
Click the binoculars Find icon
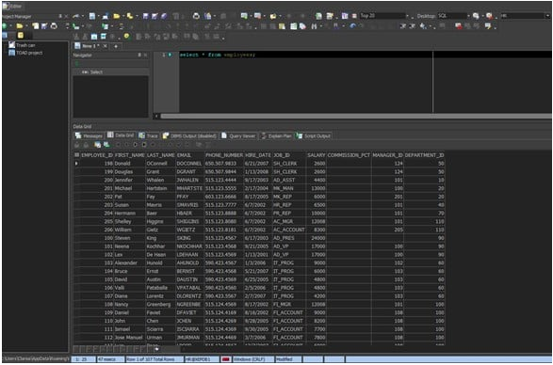click(314, 26)
